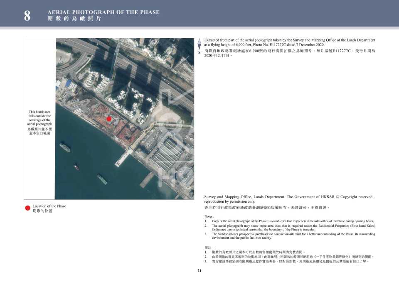Click the 'Aerial Photograph of the Phase' heading
399x282 pixels.
pos(103,12)
